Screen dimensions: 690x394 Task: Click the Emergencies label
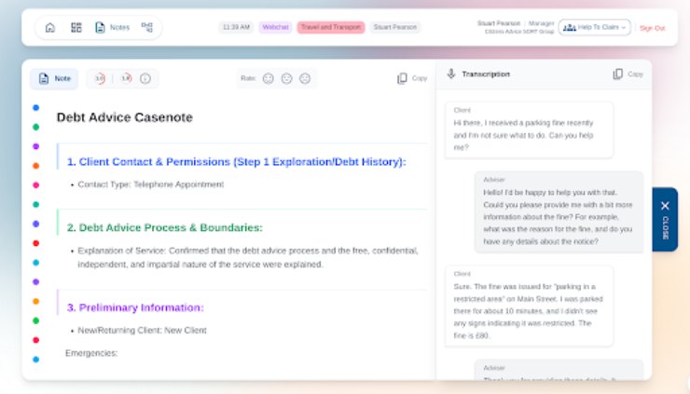pos(91,353)
